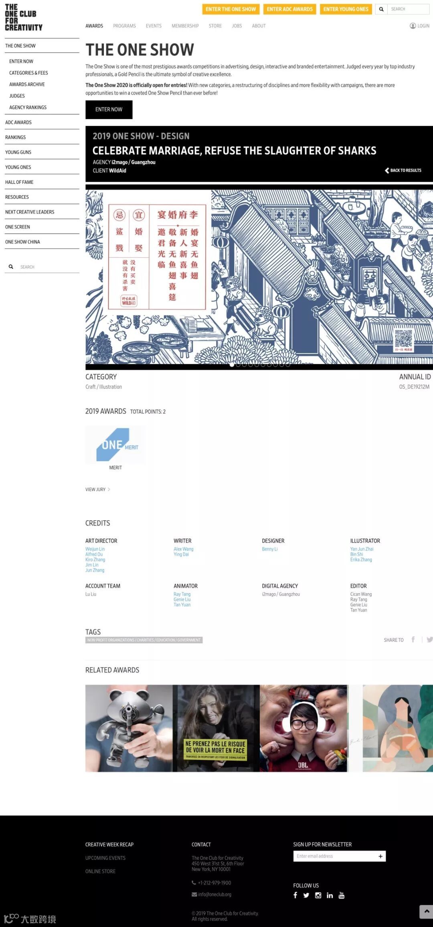Click the scroll-to-top arrow button
The width and height of the screenshot is (433, 927).
(x=427, y=912)
